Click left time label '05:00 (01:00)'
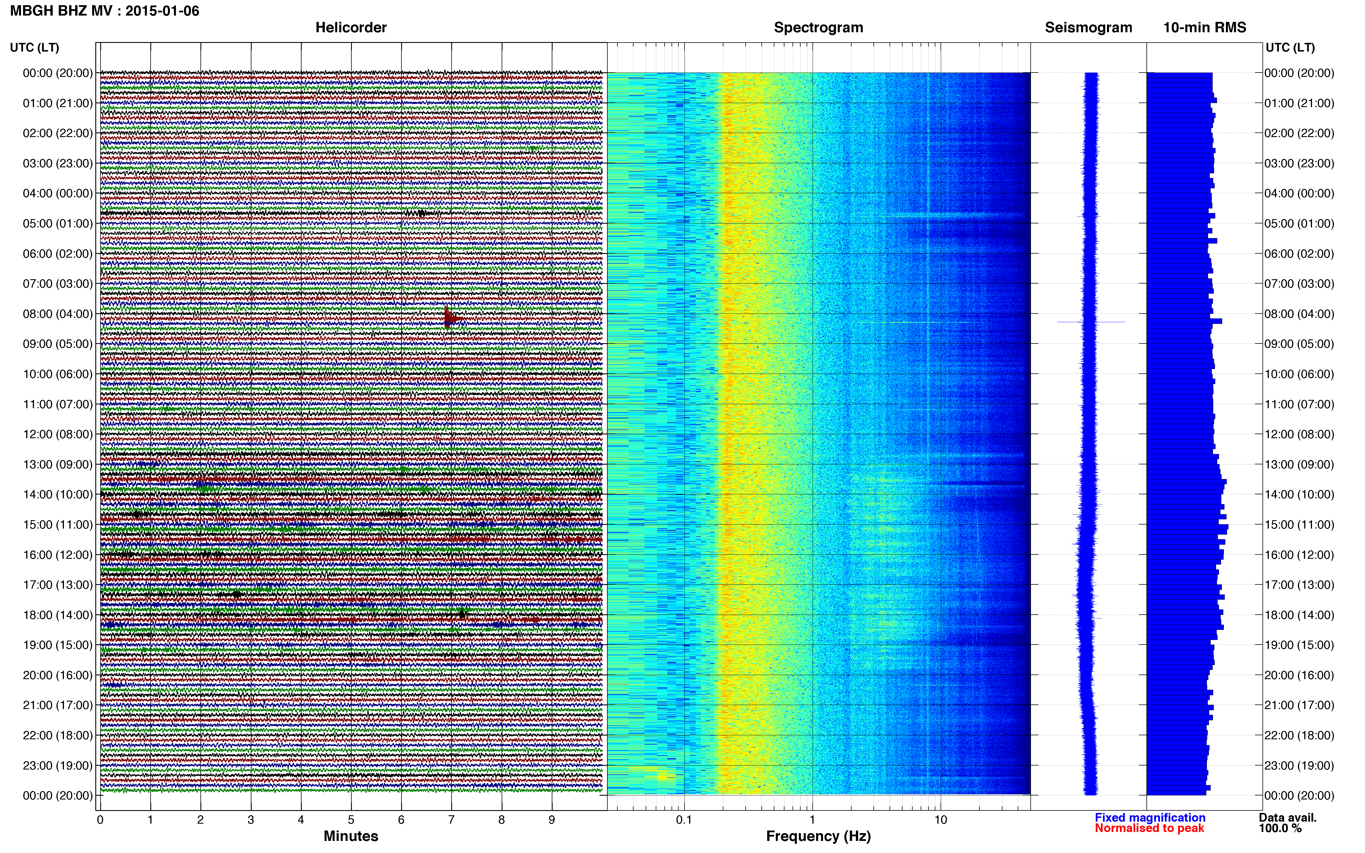Screen dimensions: 1365x853 coord(58,223)
